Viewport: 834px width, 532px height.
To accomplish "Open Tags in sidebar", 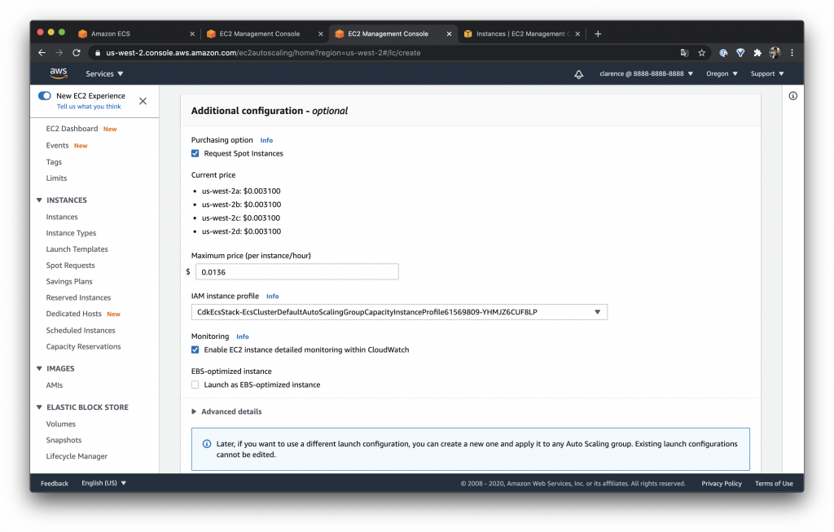I will point(54,162).
